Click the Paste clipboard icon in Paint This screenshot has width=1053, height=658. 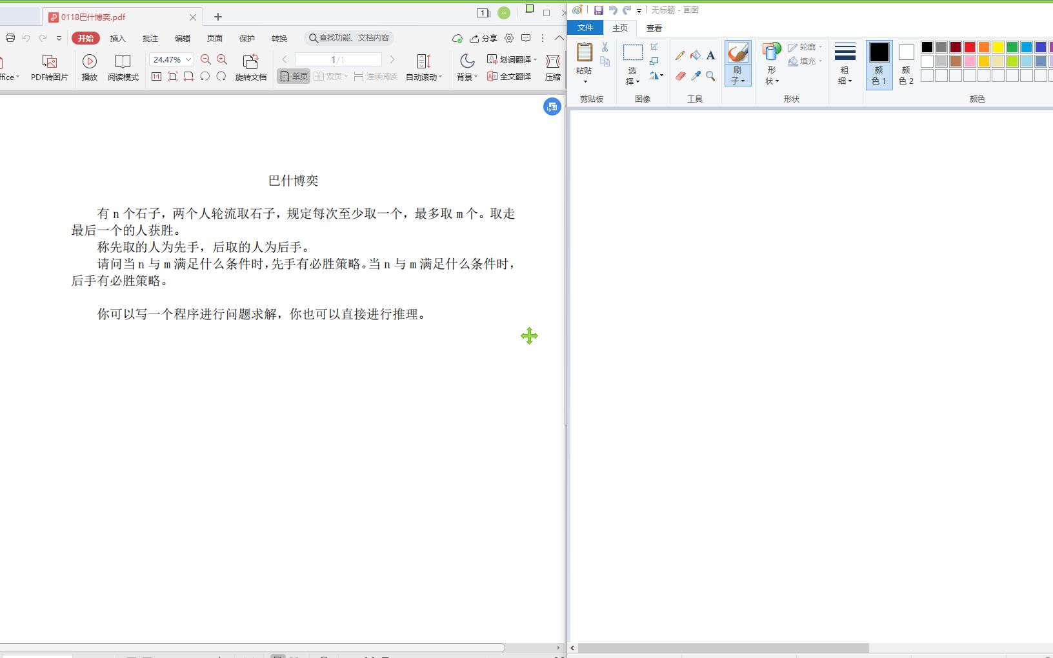[x=585, y=53]
